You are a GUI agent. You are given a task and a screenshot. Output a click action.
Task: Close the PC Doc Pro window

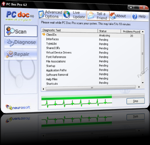coord(144,8)
